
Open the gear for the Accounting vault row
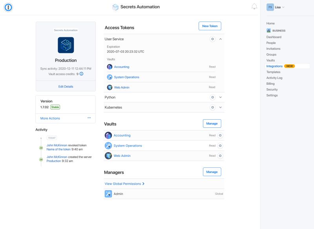coord(220,135)
